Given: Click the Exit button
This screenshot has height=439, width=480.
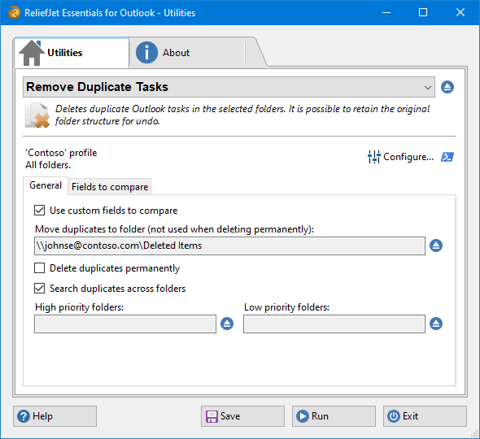Looking at the screenshot, I should click(425, 416).
